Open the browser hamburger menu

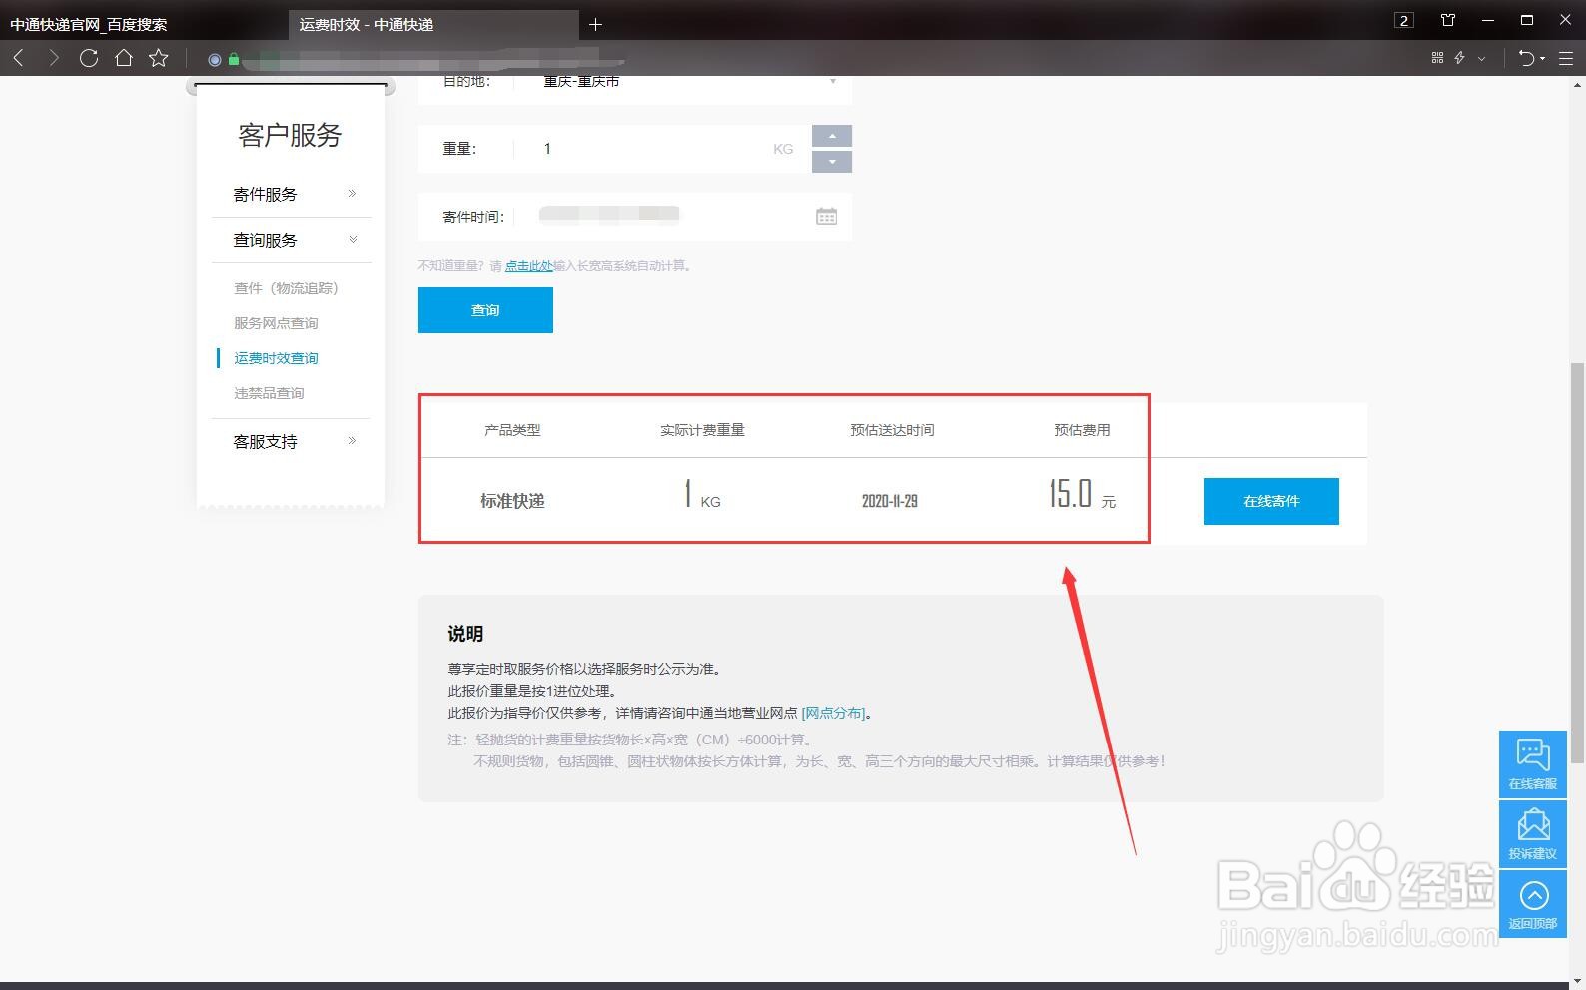(x=1566, y=58)
